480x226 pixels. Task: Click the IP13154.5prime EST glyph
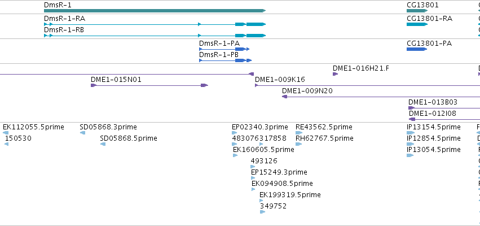pos(411,133)
